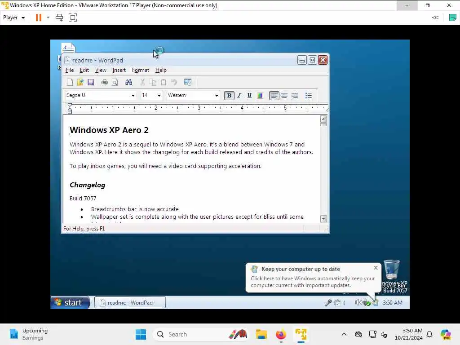Click 'Breadcrumbs bar is now accurate' bullet
The image size is (460, 345).
[x=135, y=209]
